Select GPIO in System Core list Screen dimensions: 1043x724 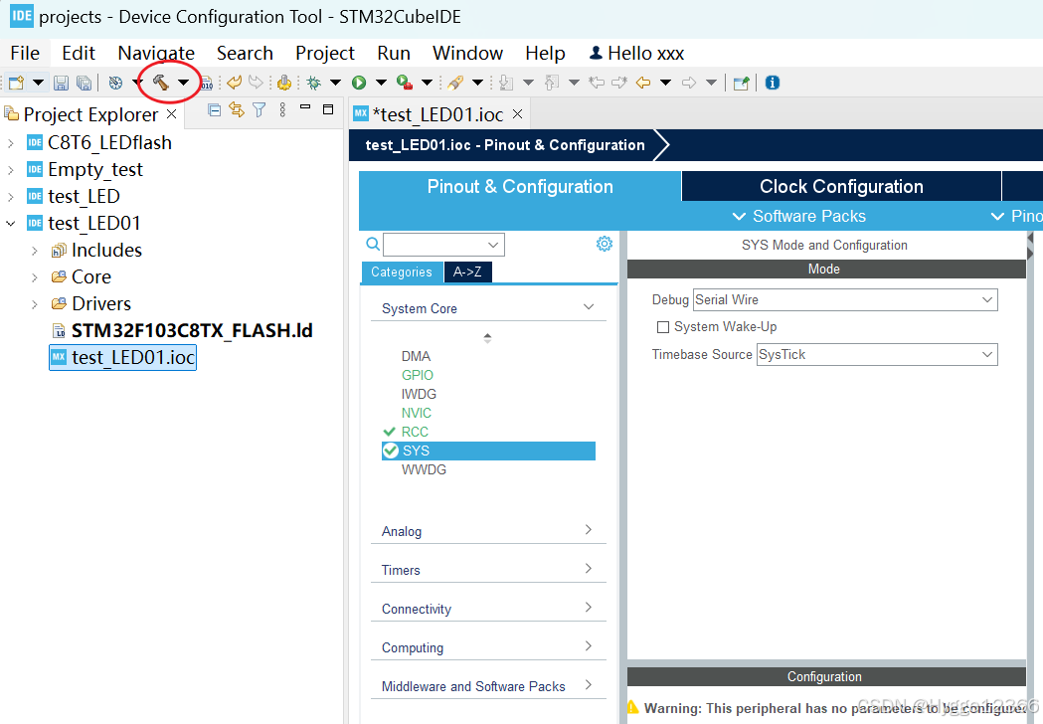tap(417, 375)
